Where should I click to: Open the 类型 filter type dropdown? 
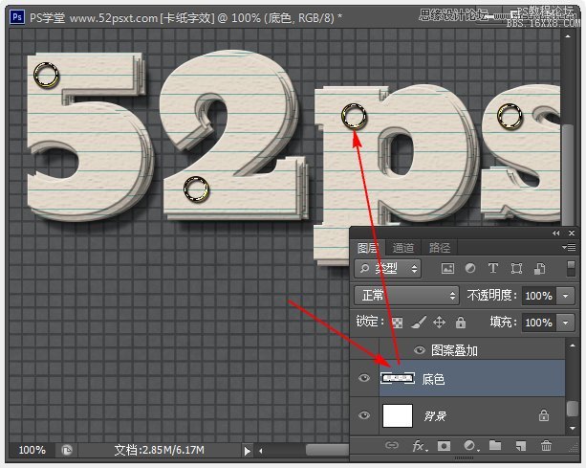(x=387, y=268)
